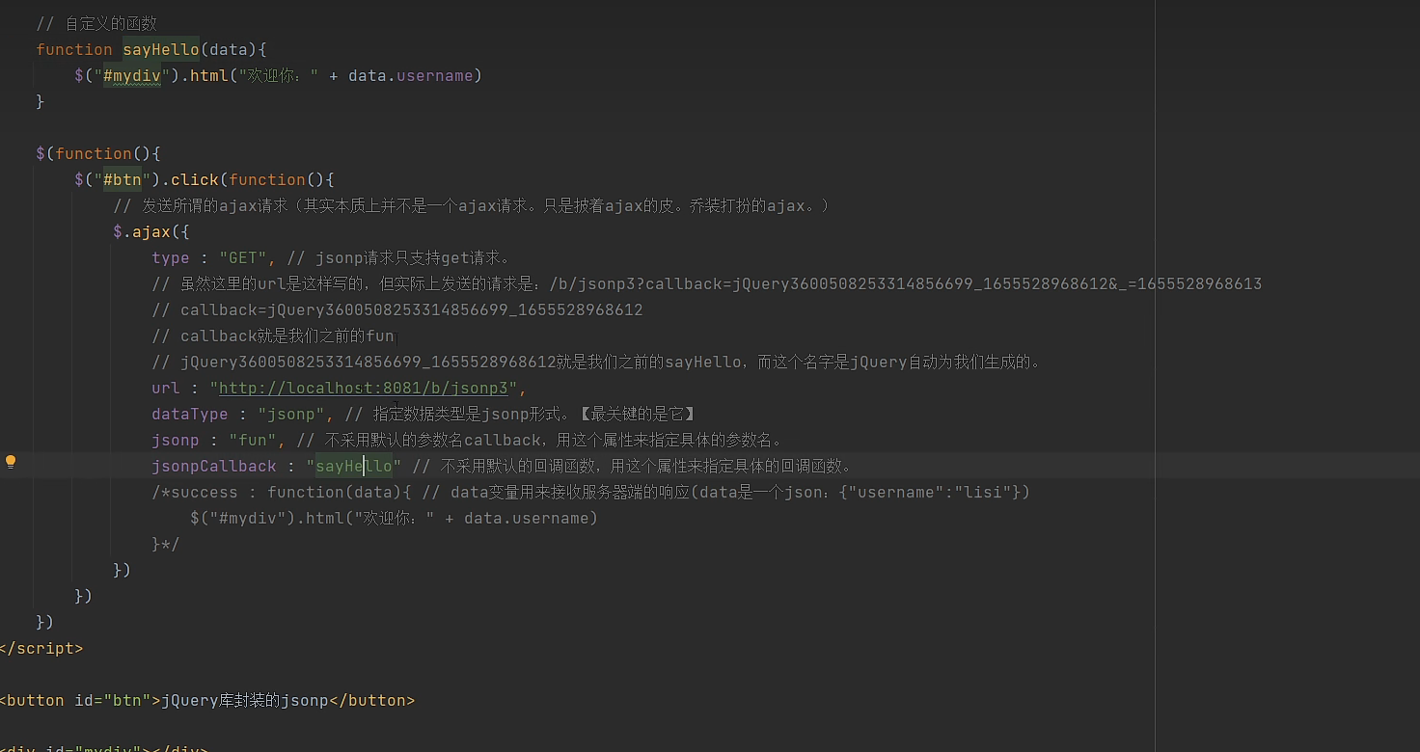The height and width of the screenshot is (752, 1420).
Task: Click the closing </script> tag
Action: coord(41,648)
